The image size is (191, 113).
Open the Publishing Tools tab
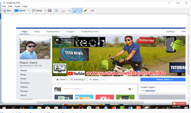tap(90, 32)
